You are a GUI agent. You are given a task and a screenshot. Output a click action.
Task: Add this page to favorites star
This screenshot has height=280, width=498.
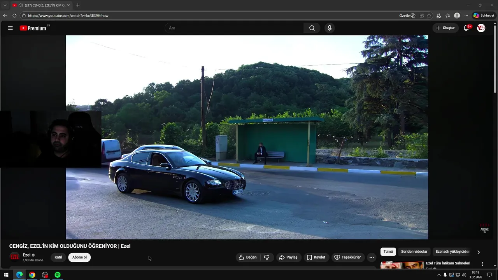[429, 16]
